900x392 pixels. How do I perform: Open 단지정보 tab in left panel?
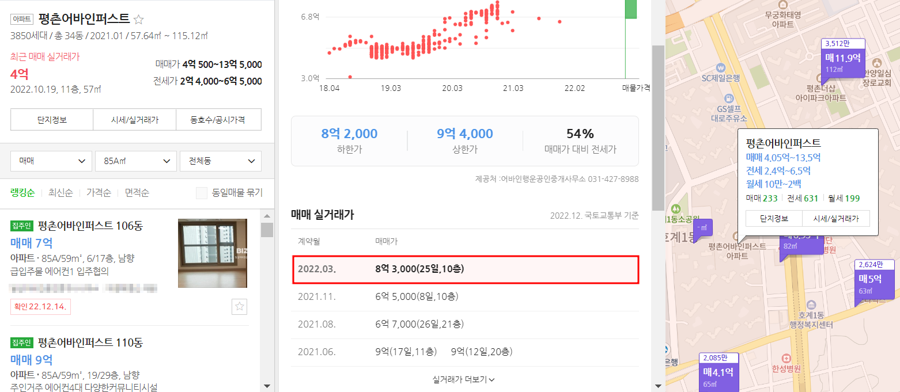click(52, 120)
